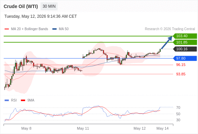Click the 93.85 support level value
This screenshot has height=134, width=198.
181,74
